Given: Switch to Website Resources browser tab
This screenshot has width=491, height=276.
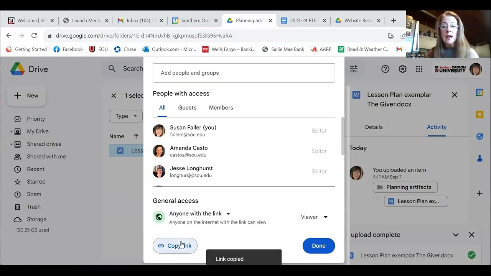Looking at the screenshot, I should (x=358, y=21).
